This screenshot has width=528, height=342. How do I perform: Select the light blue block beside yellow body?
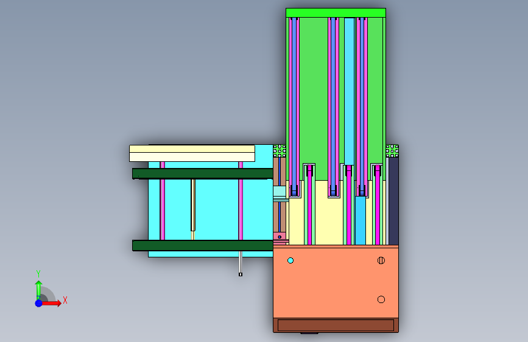pos(280,192)
